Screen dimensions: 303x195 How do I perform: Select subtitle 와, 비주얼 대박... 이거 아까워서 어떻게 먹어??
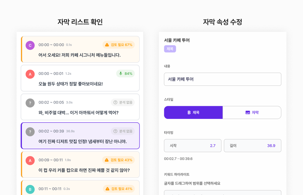point(78,113)
